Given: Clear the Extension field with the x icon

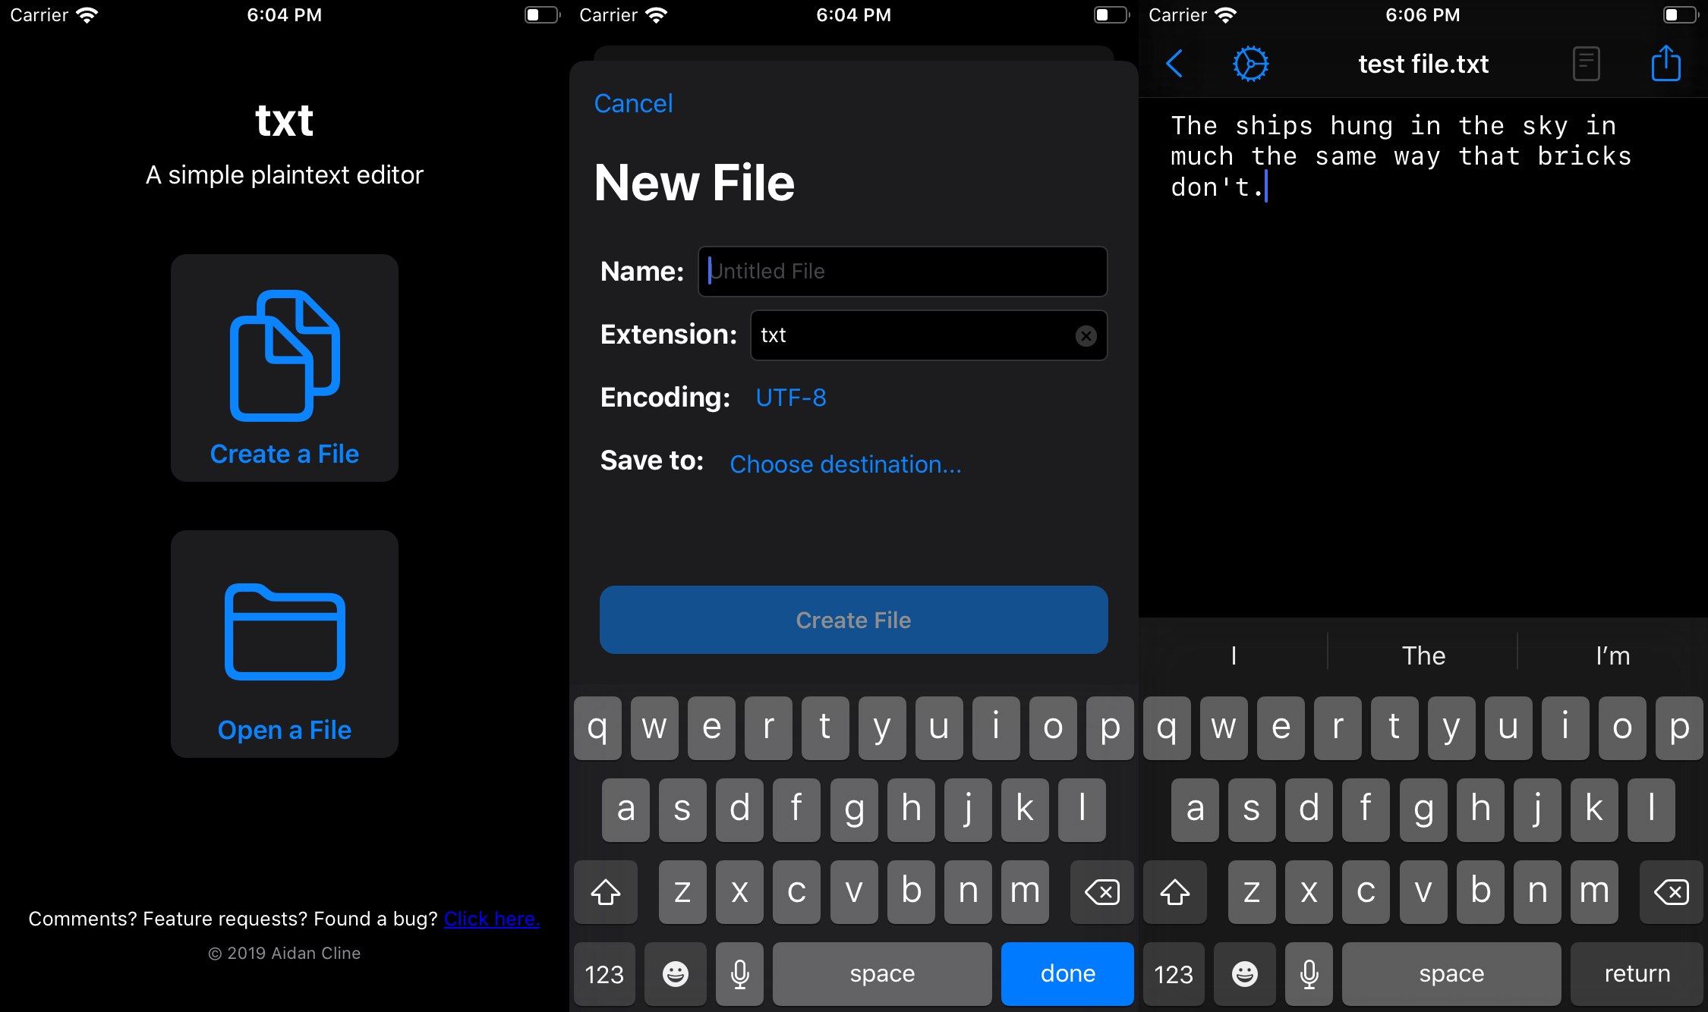Looking at the screenshot, I should pyautogui.click(x=1086, y=335).
